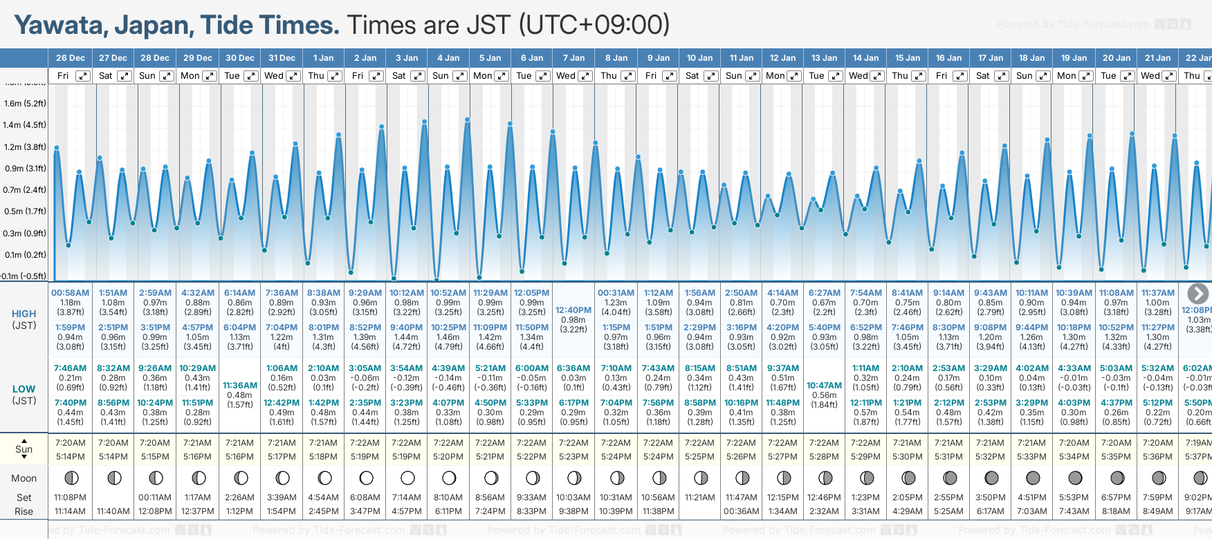Expand the Sat 10 Jan day
Image resolution: width=1212 pixels, height=539 pixels.
point(711,76)
